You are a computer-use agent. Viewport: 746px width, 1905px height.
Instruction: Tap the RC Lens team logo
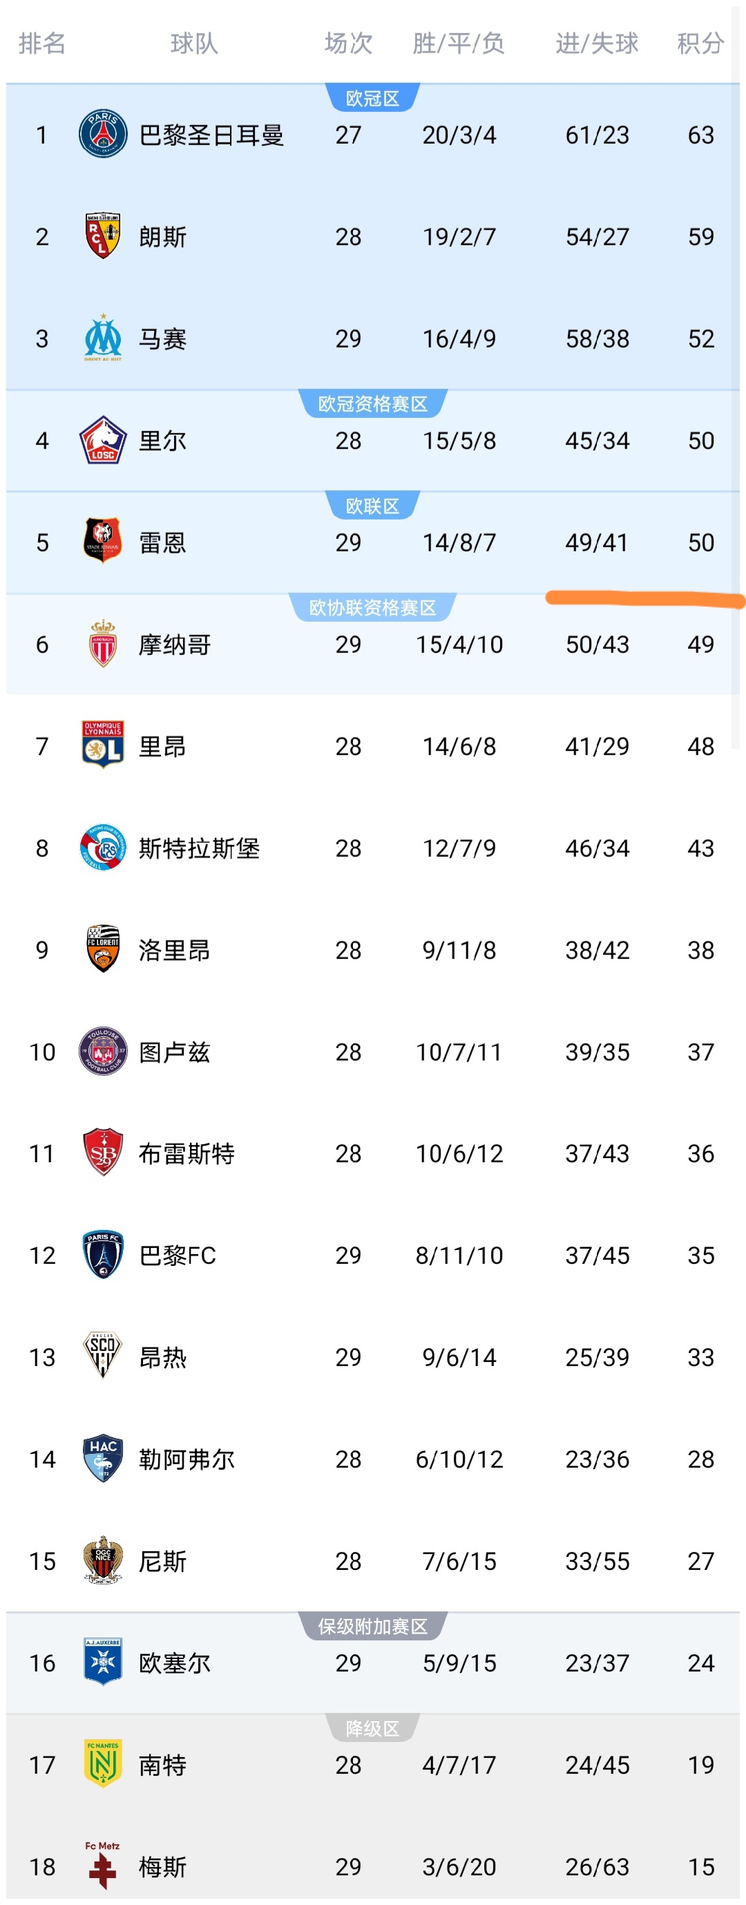103,236
